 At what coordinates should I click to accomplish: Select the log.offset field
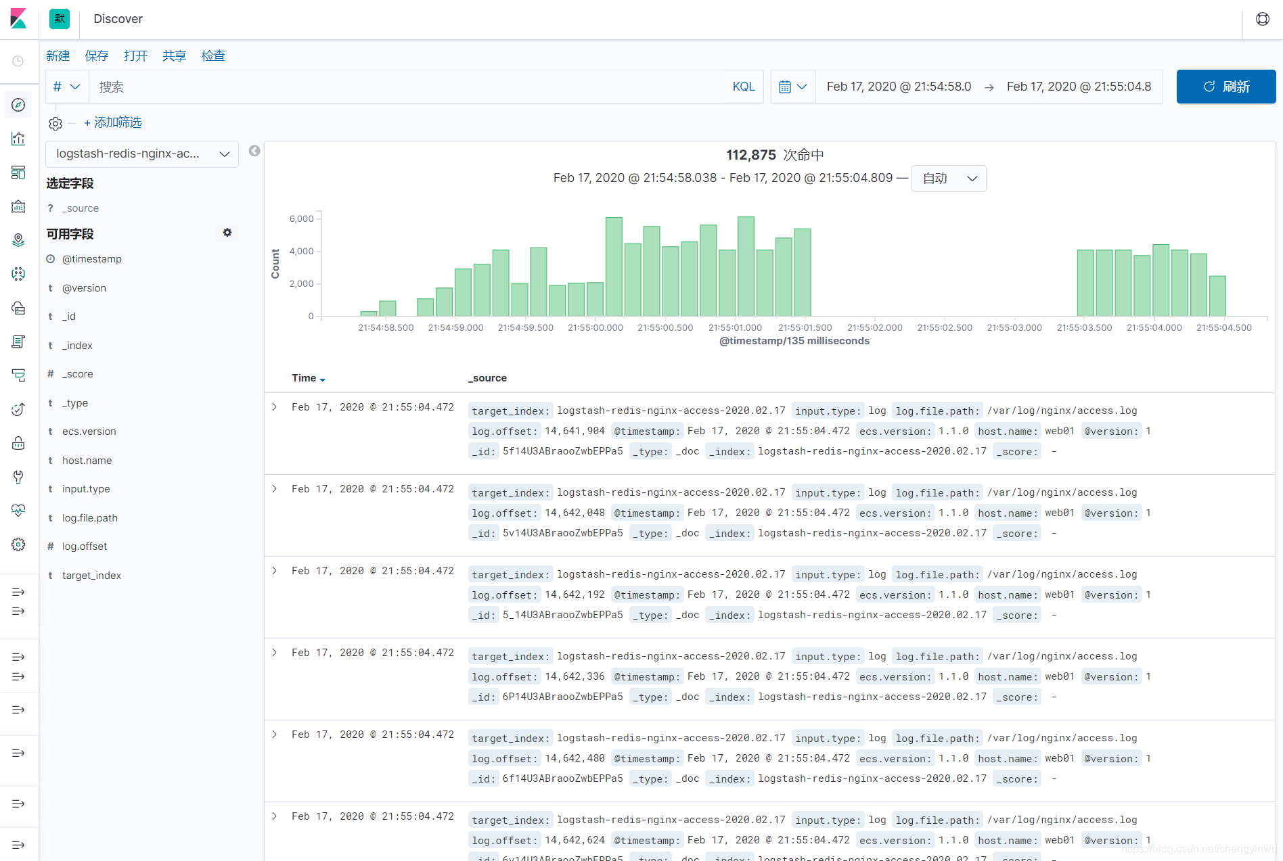point(85,546)
